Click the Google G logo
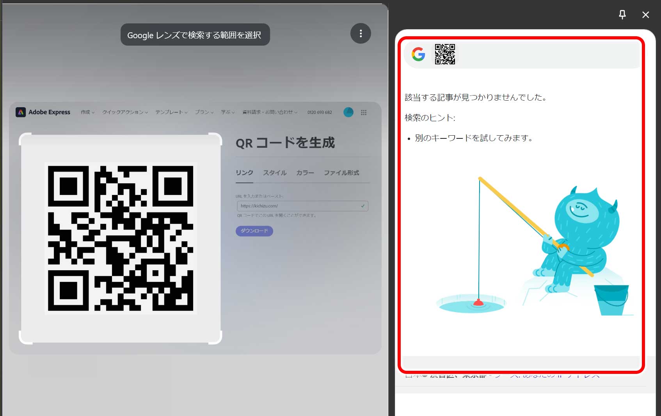Viewport: 661px width, 416px height. tap(418, 54)
